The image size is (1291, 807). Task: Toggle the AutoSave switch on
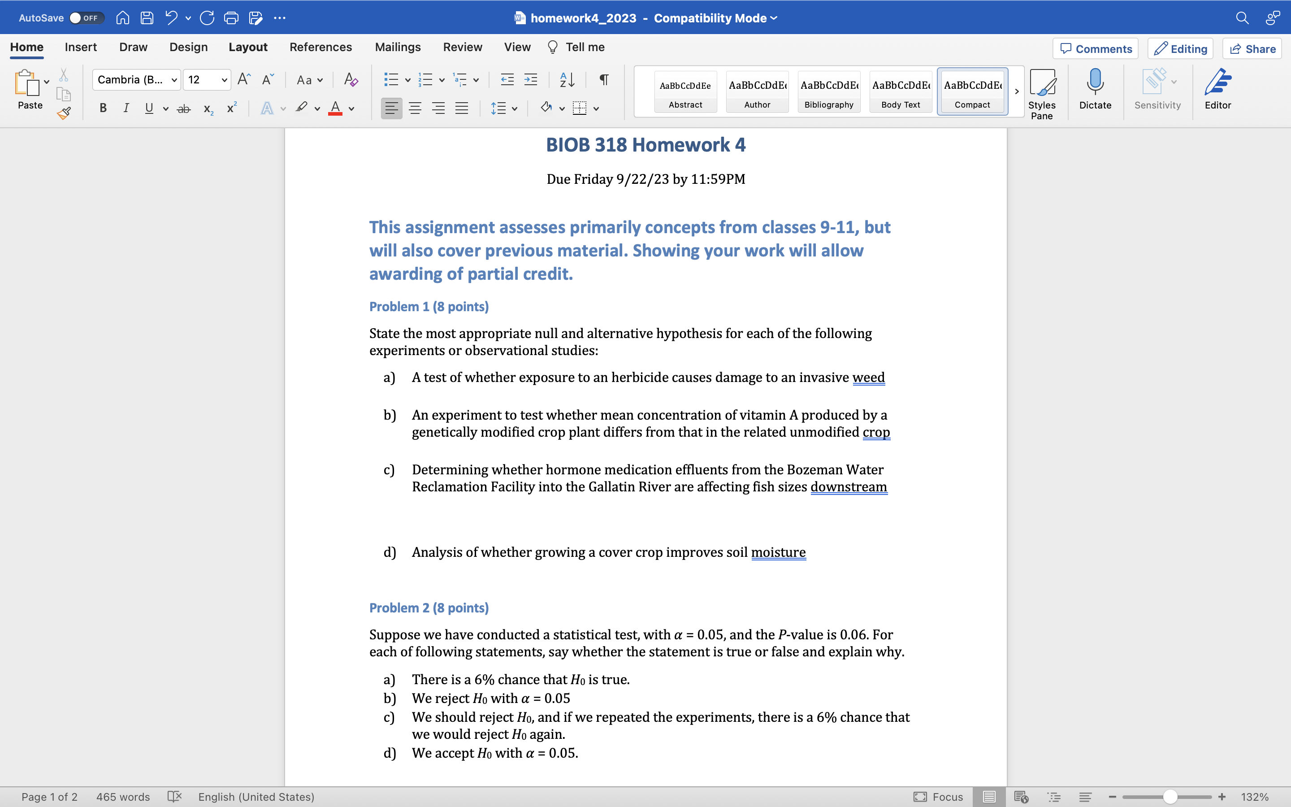[87, 17]
